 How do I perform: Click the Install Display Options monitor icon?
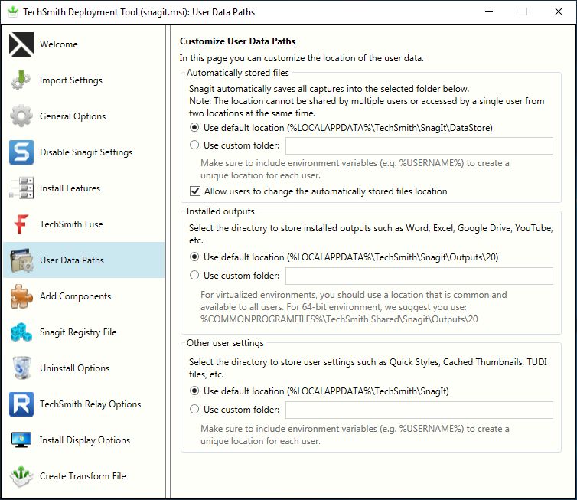point(21,440)
